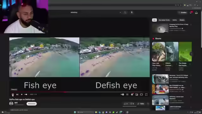Adjust the volume slider knob

pos(27,94)
